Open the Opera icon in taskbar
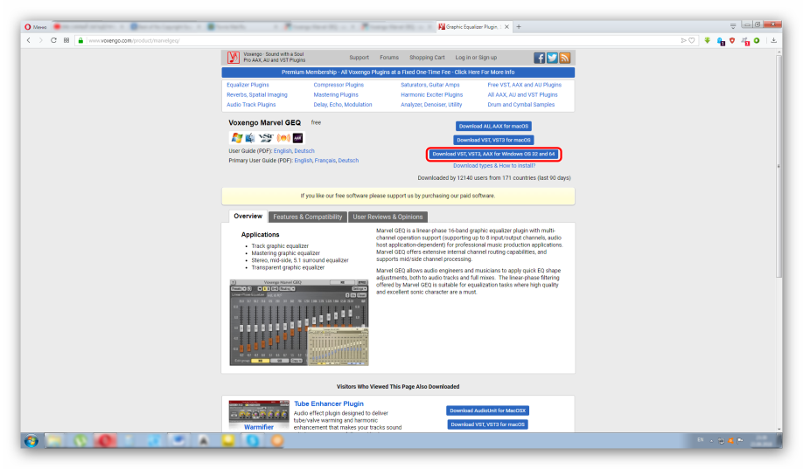The height and width of the screenshot is (469, 803). click(x=104, y=440)
